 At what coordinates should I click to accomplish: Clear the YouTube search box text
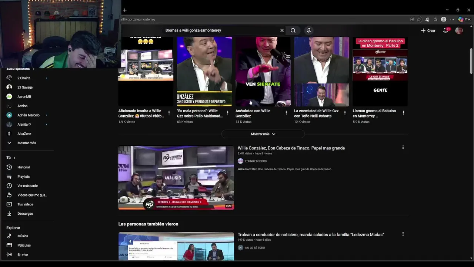click(x=282, y=30)
